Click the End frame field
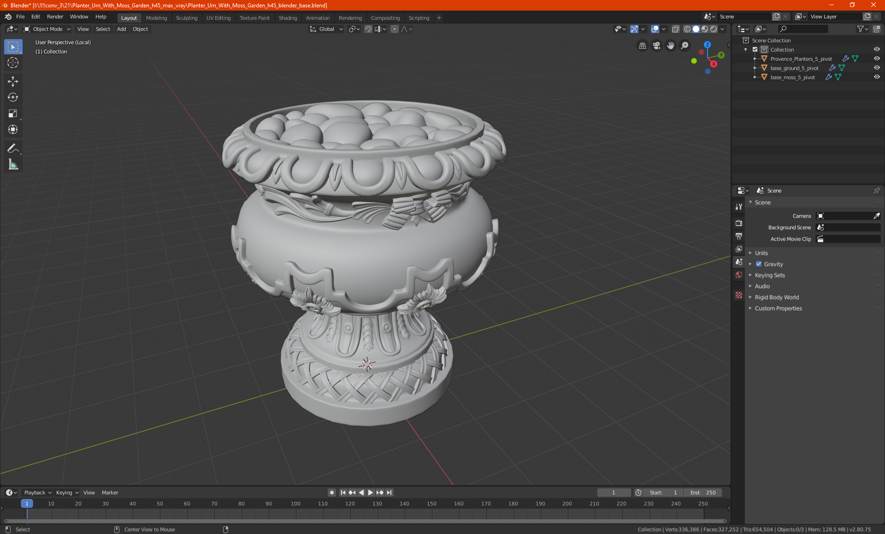 (x=703, y=493)
